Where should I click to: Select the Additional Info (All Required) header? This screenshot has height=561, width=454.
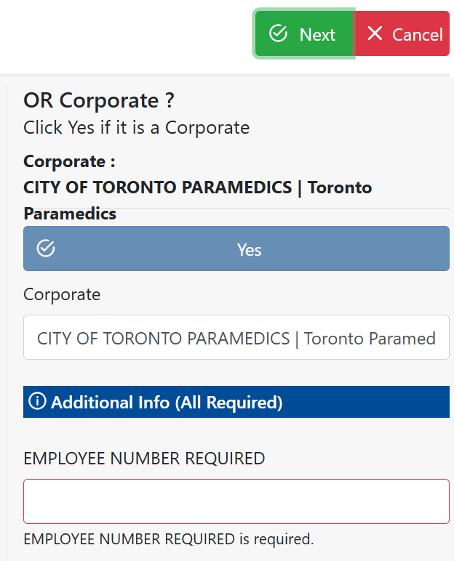click(x=167, y=402)
